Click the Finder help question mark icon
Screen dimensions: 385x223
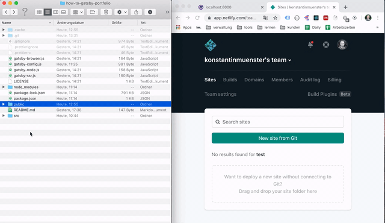25,11
